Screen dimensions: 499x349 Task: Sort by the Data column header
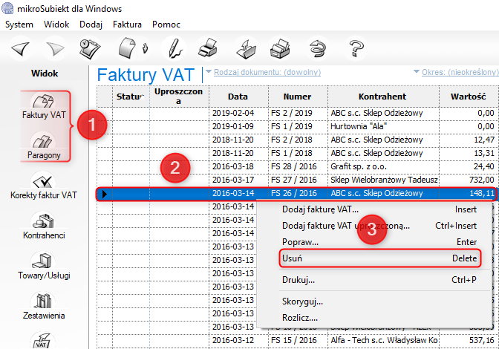(x=238, y=97)
